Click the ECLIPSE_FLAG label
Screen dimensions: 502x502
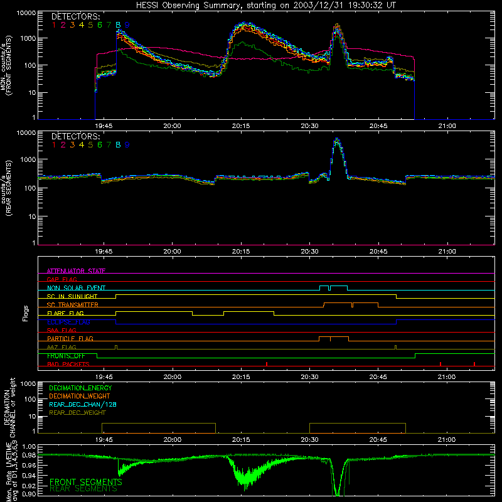click(x=68, y=322)
